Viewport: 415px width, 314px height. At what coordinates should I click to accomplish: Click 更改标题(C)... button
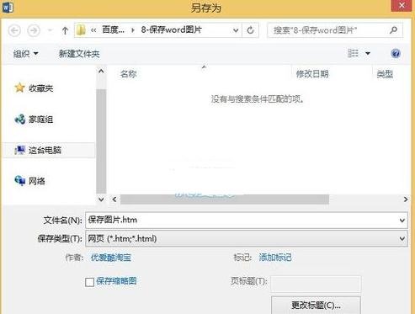316,305
